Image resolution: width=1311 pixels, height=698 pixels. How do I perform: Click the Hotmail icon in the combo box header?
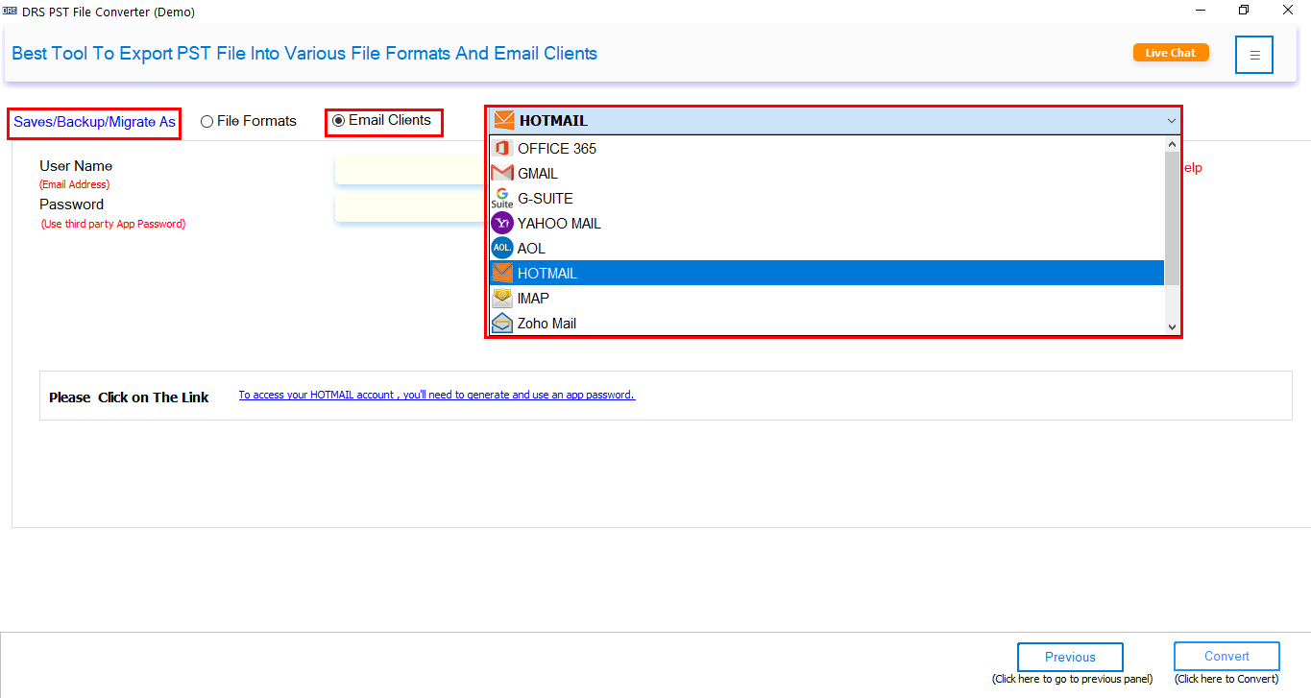coord(503,120)
